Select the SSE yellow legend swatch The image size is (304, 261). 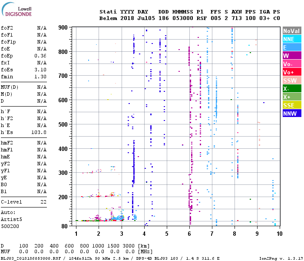point(292,105)
